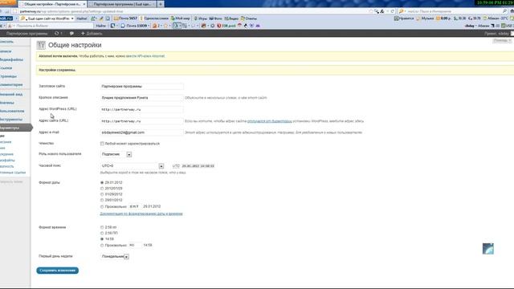Click the 'Сохранить изменения' button
514x289 pixels.
tap(57, 271)
